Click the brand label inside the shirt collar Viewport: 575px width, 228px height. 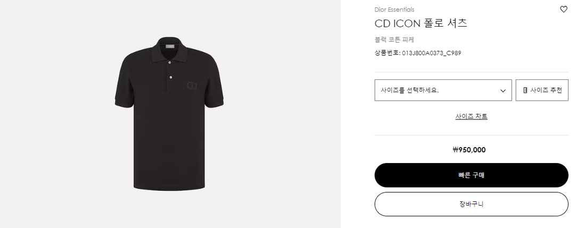tap(170, 47)
